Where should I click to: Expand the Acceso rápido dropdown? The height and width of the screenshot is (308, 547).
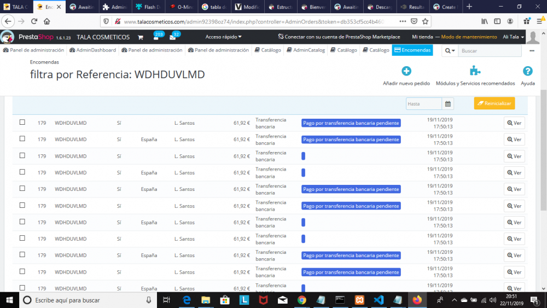pyautogui.click(x=223, y=37)
